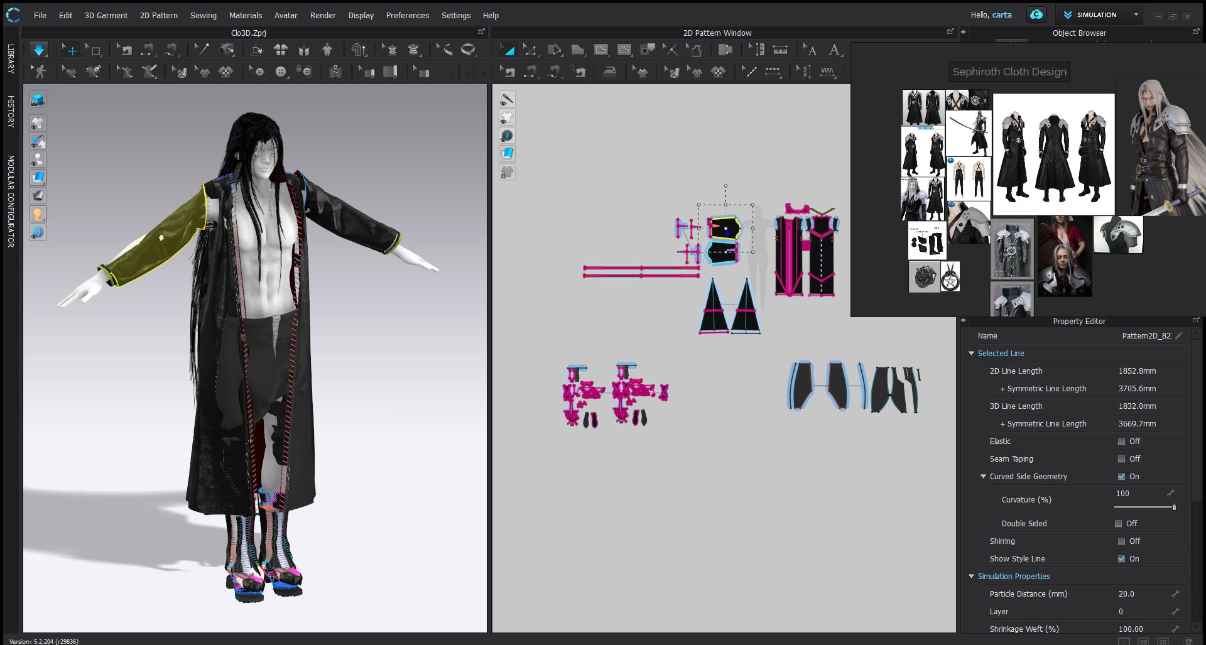Choose the Internal Polygon dashed-line tool
The height and width of the screenshot is (645, 1206).
point(624,50)
